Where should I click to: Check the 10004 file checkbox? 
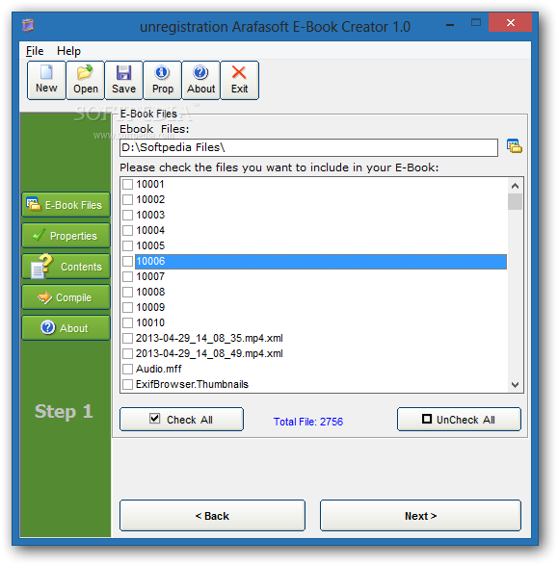click(127, 230)
